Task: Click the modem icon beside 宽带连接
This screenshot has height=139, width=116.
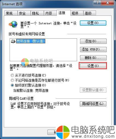Action: [x=13, y=41]
